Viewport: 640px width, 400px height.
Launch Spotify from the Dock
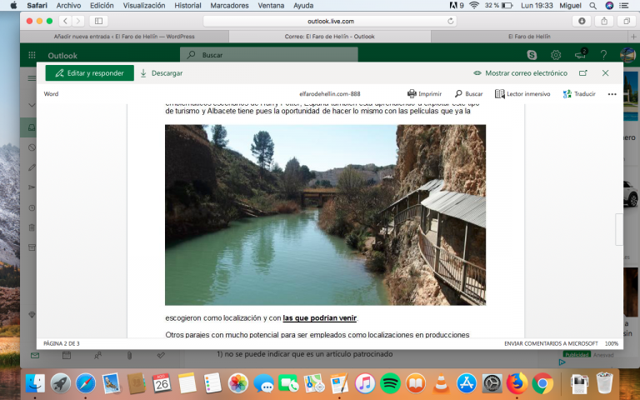pyautogui.click(x=390, y=383)
